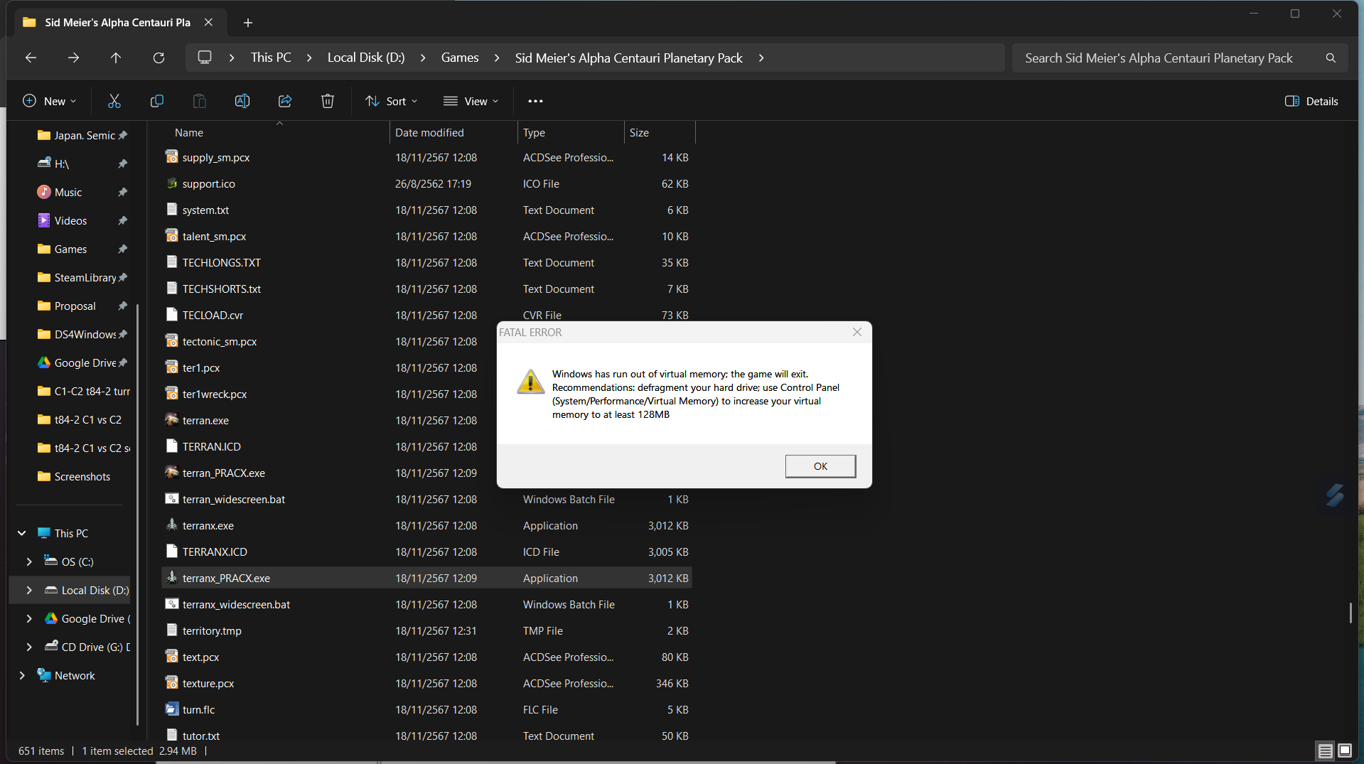Select TERRANX.ICD file

point(426,552)
